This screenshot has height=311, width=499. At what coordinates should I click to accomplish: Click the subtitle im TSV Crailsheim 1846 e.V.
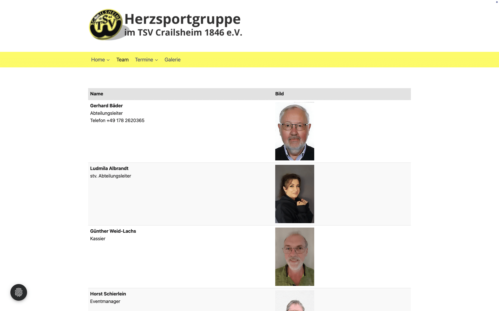[x=183, y=33]
